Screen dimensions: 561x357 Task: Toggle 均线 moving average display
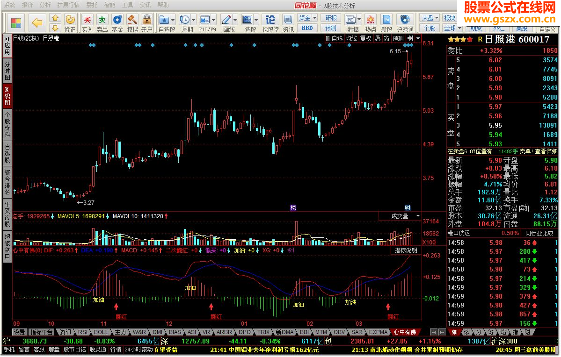351,38
